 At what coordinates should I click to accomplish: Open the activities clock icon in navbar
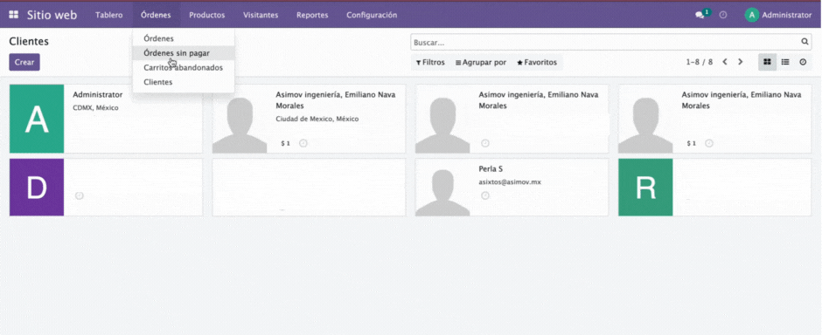[723, 15]
